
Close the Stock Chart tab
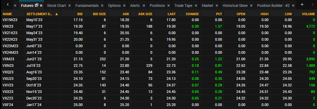69,6
